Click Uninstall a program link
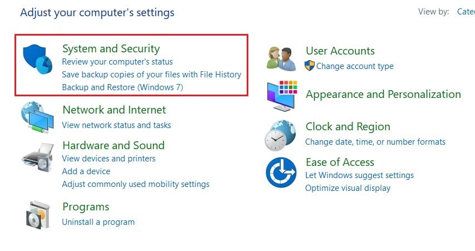This screenshot has height=251, width=475. click(98, 222)
